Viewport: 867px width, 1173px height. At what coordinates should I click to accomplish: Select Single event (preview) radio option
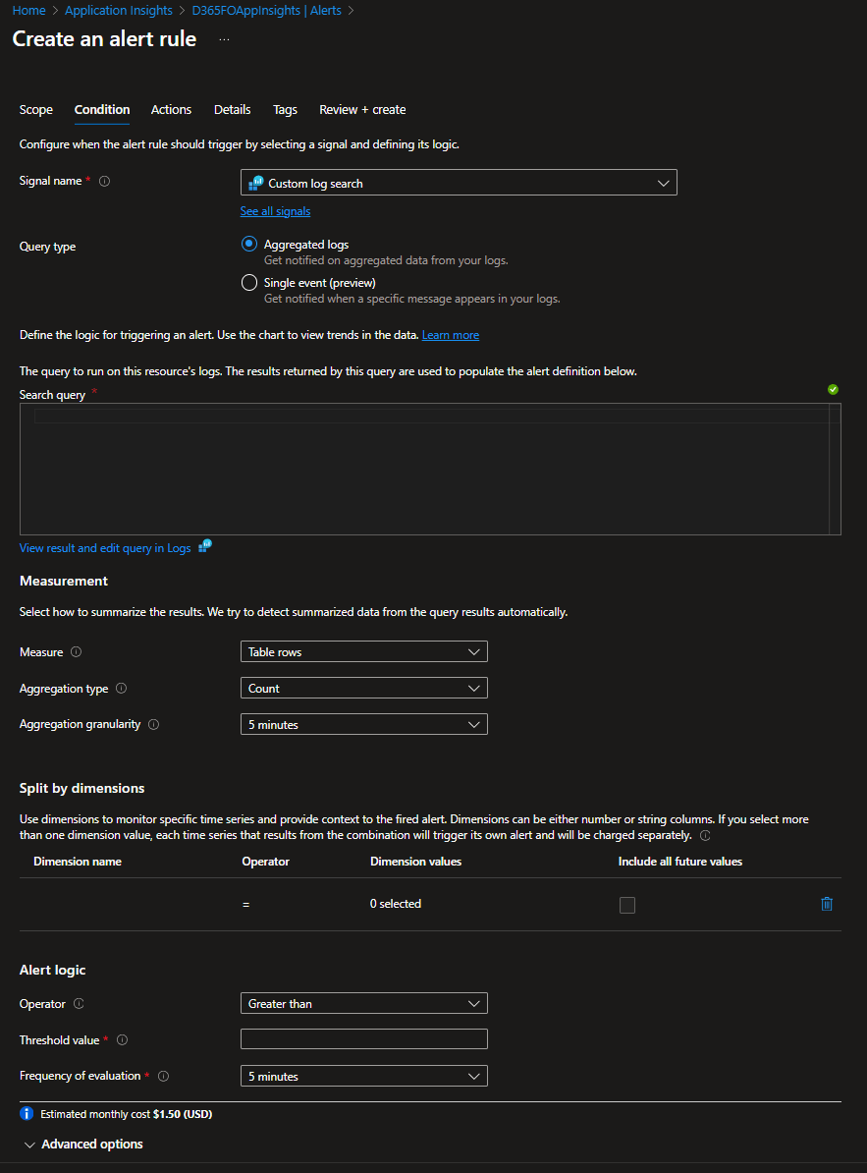point(249,283)
